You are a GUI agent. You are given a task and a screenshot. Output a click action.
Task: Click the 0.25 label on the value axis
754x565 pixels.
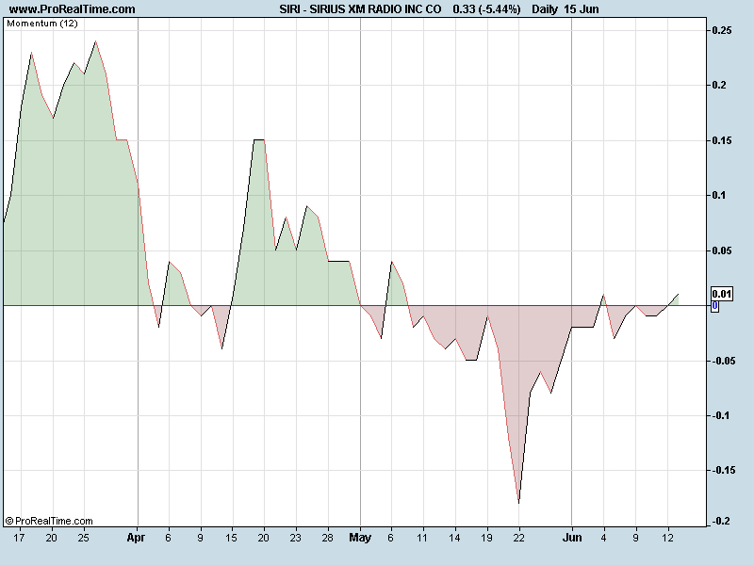click(x=722, y=30)
